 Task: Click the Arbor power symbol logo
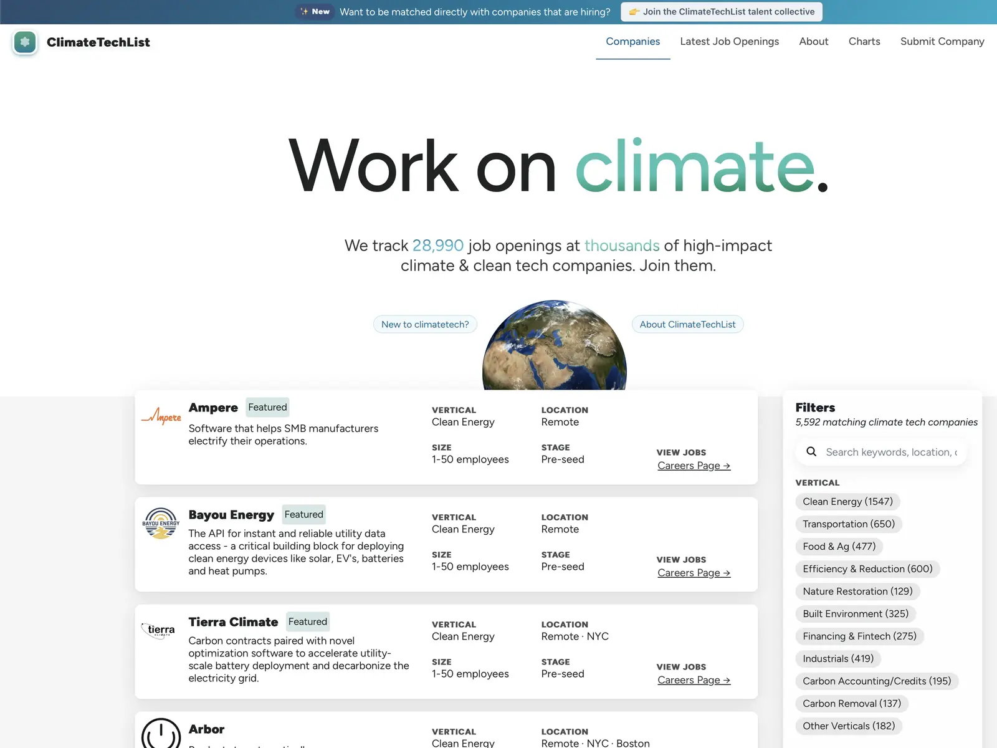coord(161,733)
